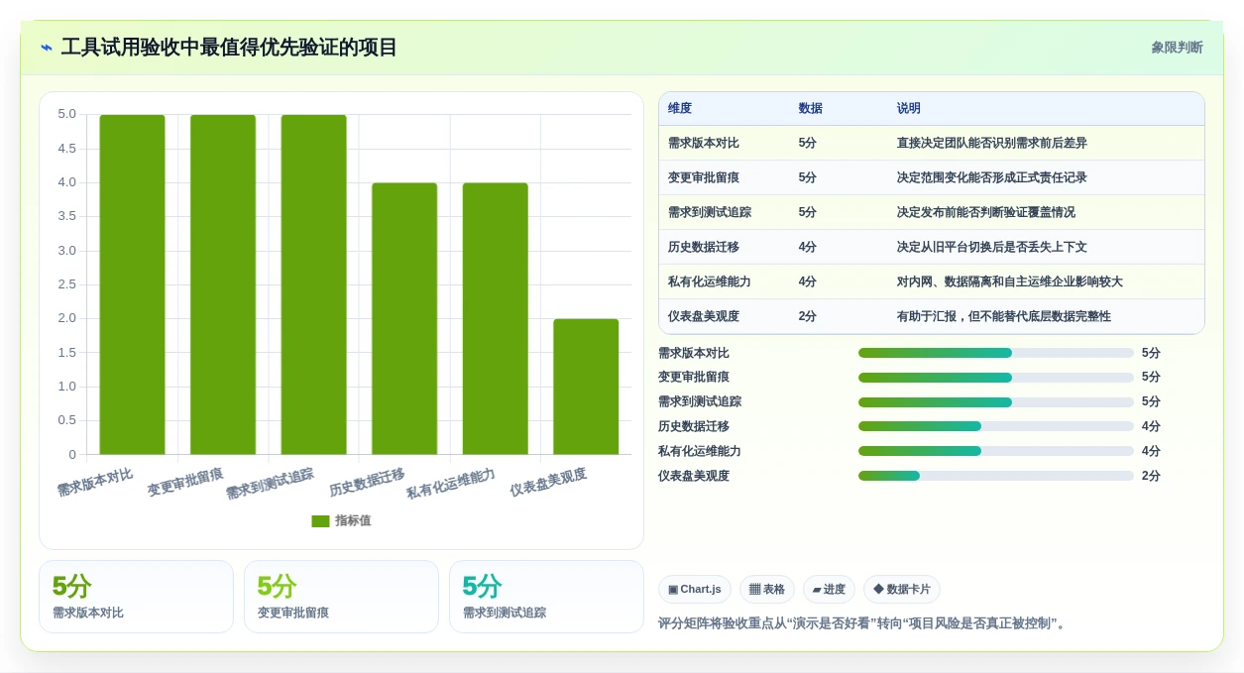
Task: Click description 直接决定团队能否识别需求前后差异
Action: click(992, 144)
